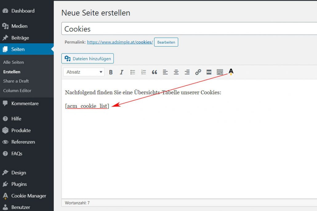Open Seiten in the sidebar

pyautogui.click(x=18, y=49)
